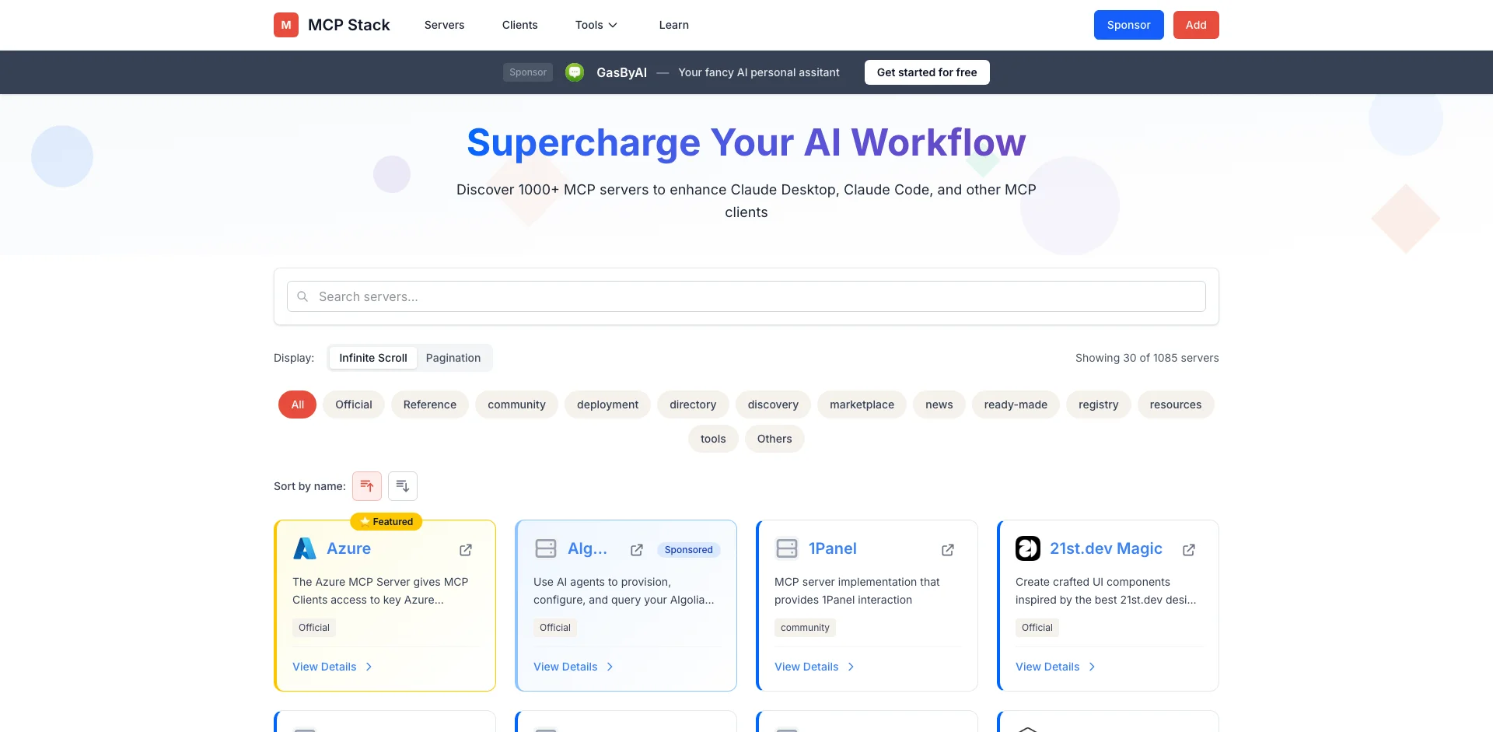Switch display mode to Pagination
The image size is (1493, 732).
tap(453, 358)
